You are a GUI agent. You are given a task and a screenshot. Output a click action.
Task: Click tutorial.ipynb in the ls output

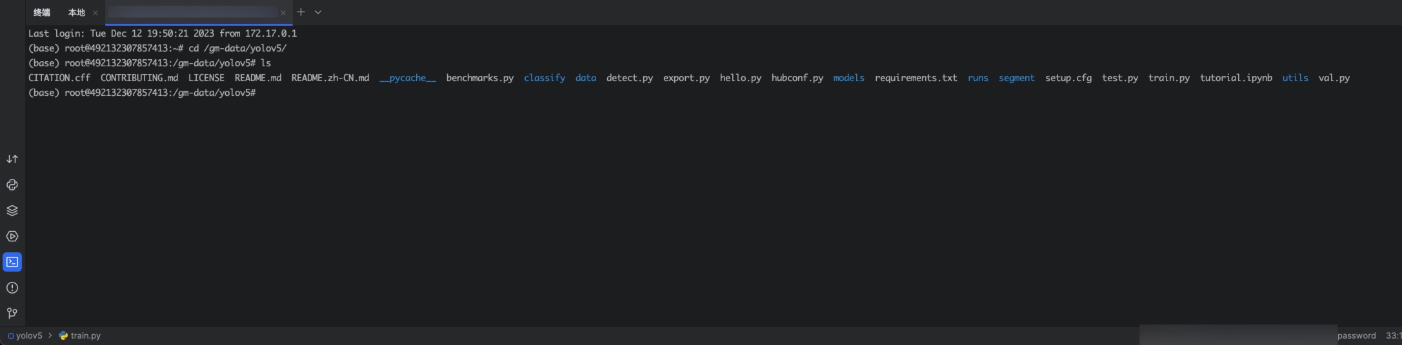[1236, 78]
